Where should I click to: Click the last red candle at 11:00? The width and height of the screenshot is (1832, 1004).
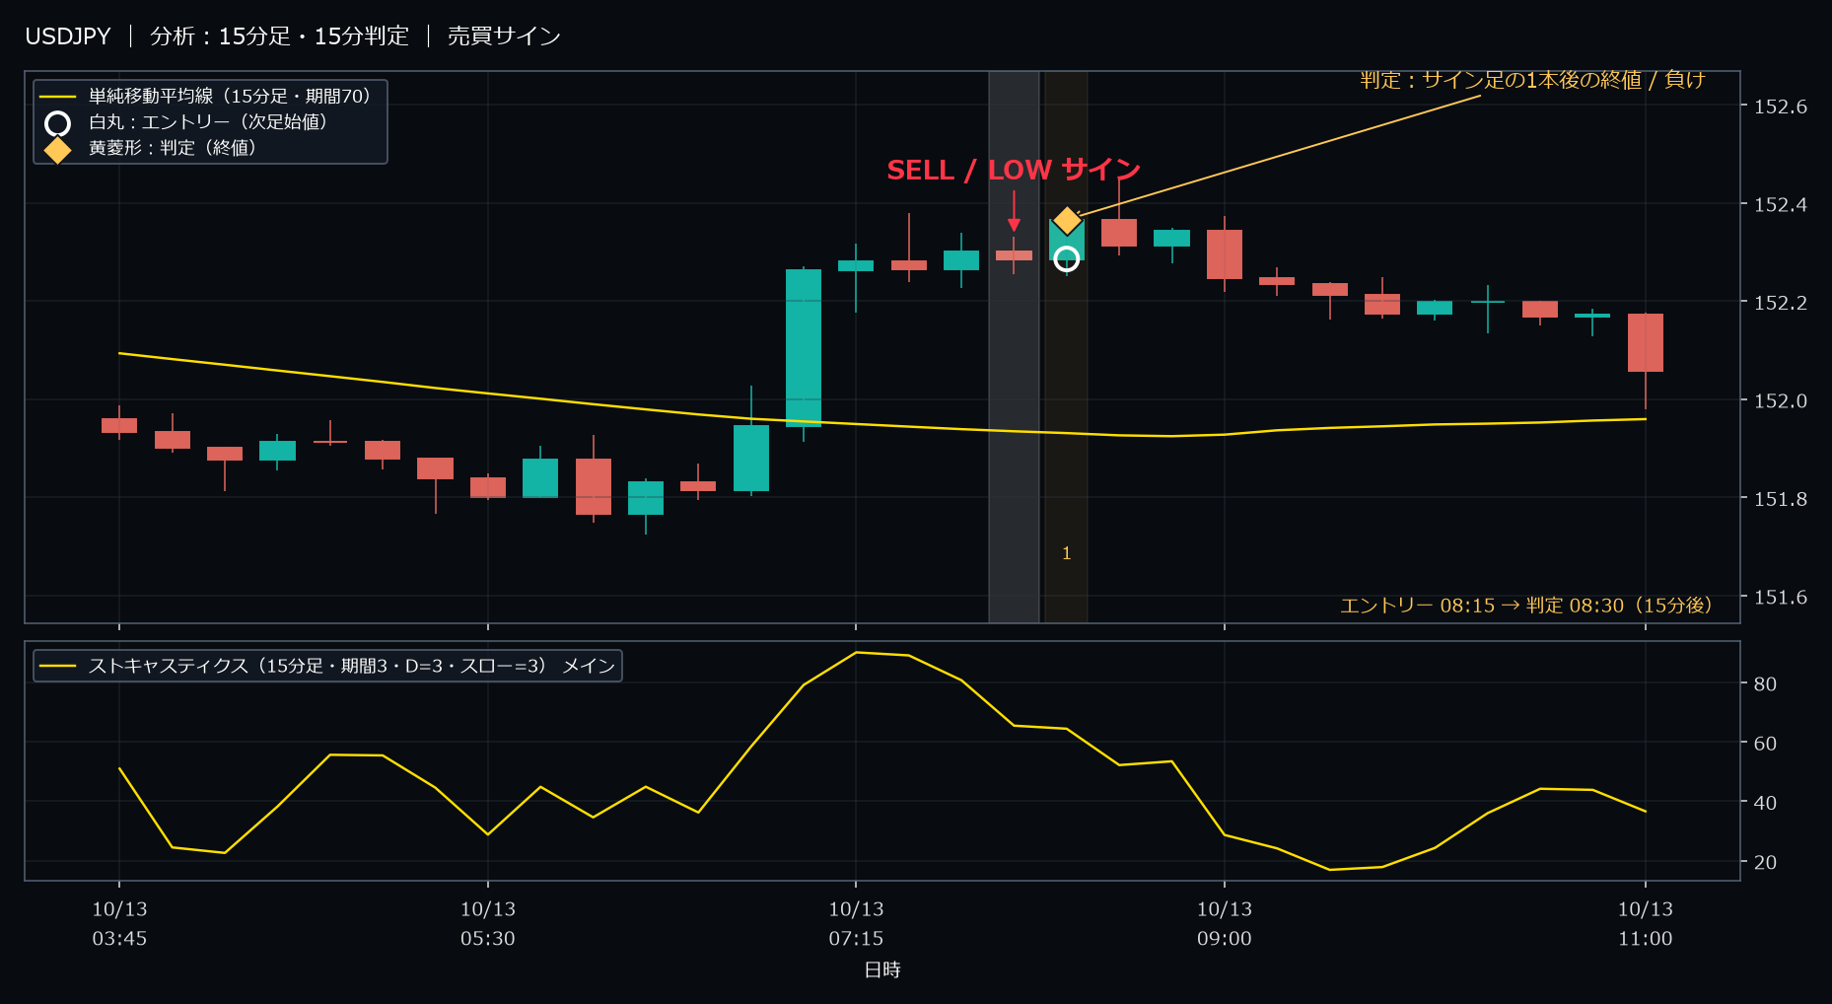tap(1646, 343)
